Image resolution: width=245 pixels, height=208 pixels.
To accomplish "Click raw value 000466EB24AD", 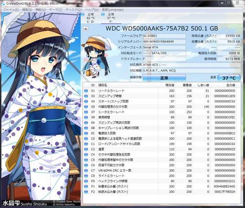I will click(224, 186).
